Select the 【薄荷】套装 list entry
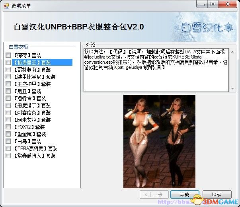Viewport: 240px width, 207px height. [27, 55]
